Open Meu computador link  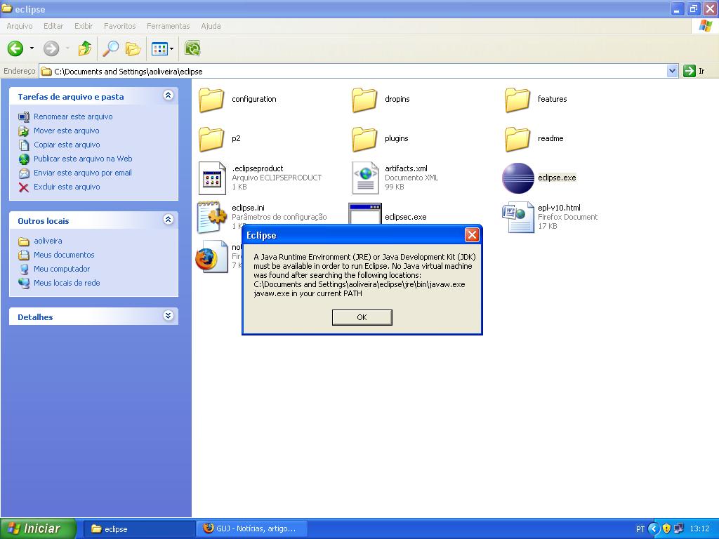(62, 269)
